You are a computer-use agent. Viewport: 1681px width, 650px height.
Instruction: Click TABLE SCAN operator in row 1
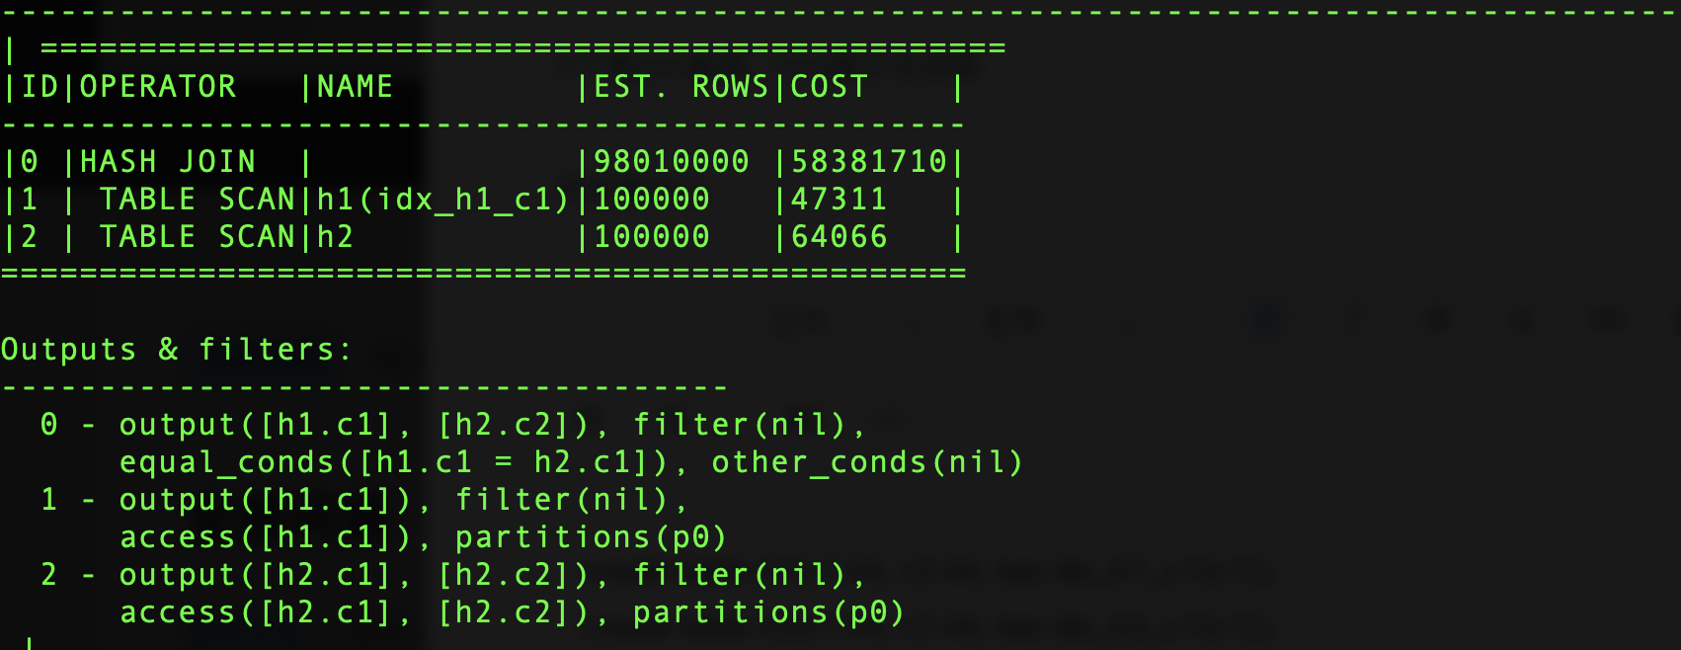point(198,200)
